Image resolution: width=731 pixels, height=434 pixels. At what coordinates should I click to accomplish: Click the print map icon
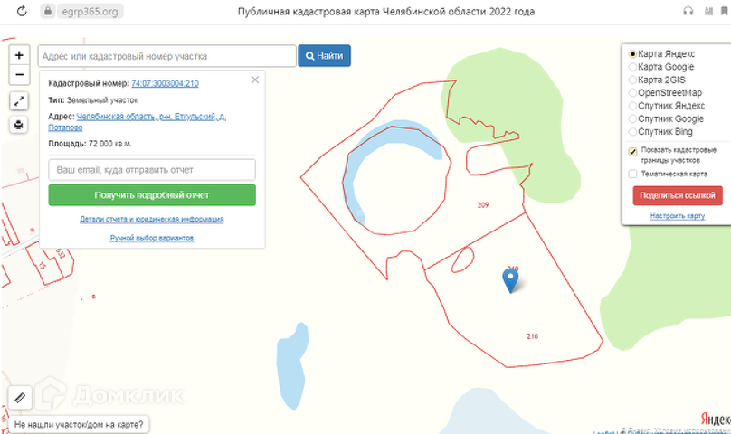(20, 125)
